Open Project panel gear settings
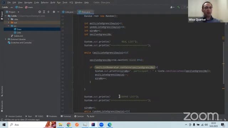The height and width of the screenshot is (128, 228). (54, 12)
